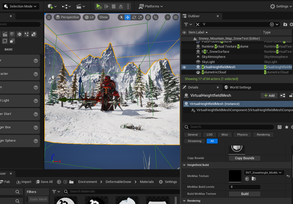Use selected asset from Content Browser arrow
The image size is (293, 204).
247,179
